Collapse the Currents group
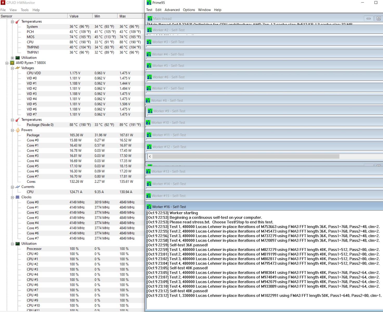Viewport: 383px width, 312px height. [x=12, y=187]
